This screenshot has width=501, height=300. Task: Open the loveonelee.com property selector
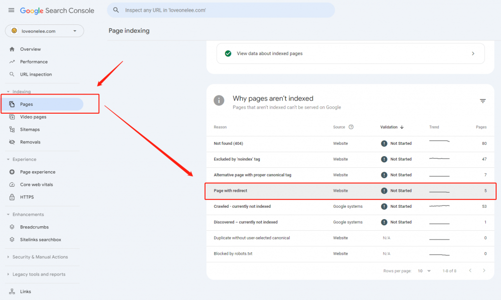point(45,31)
